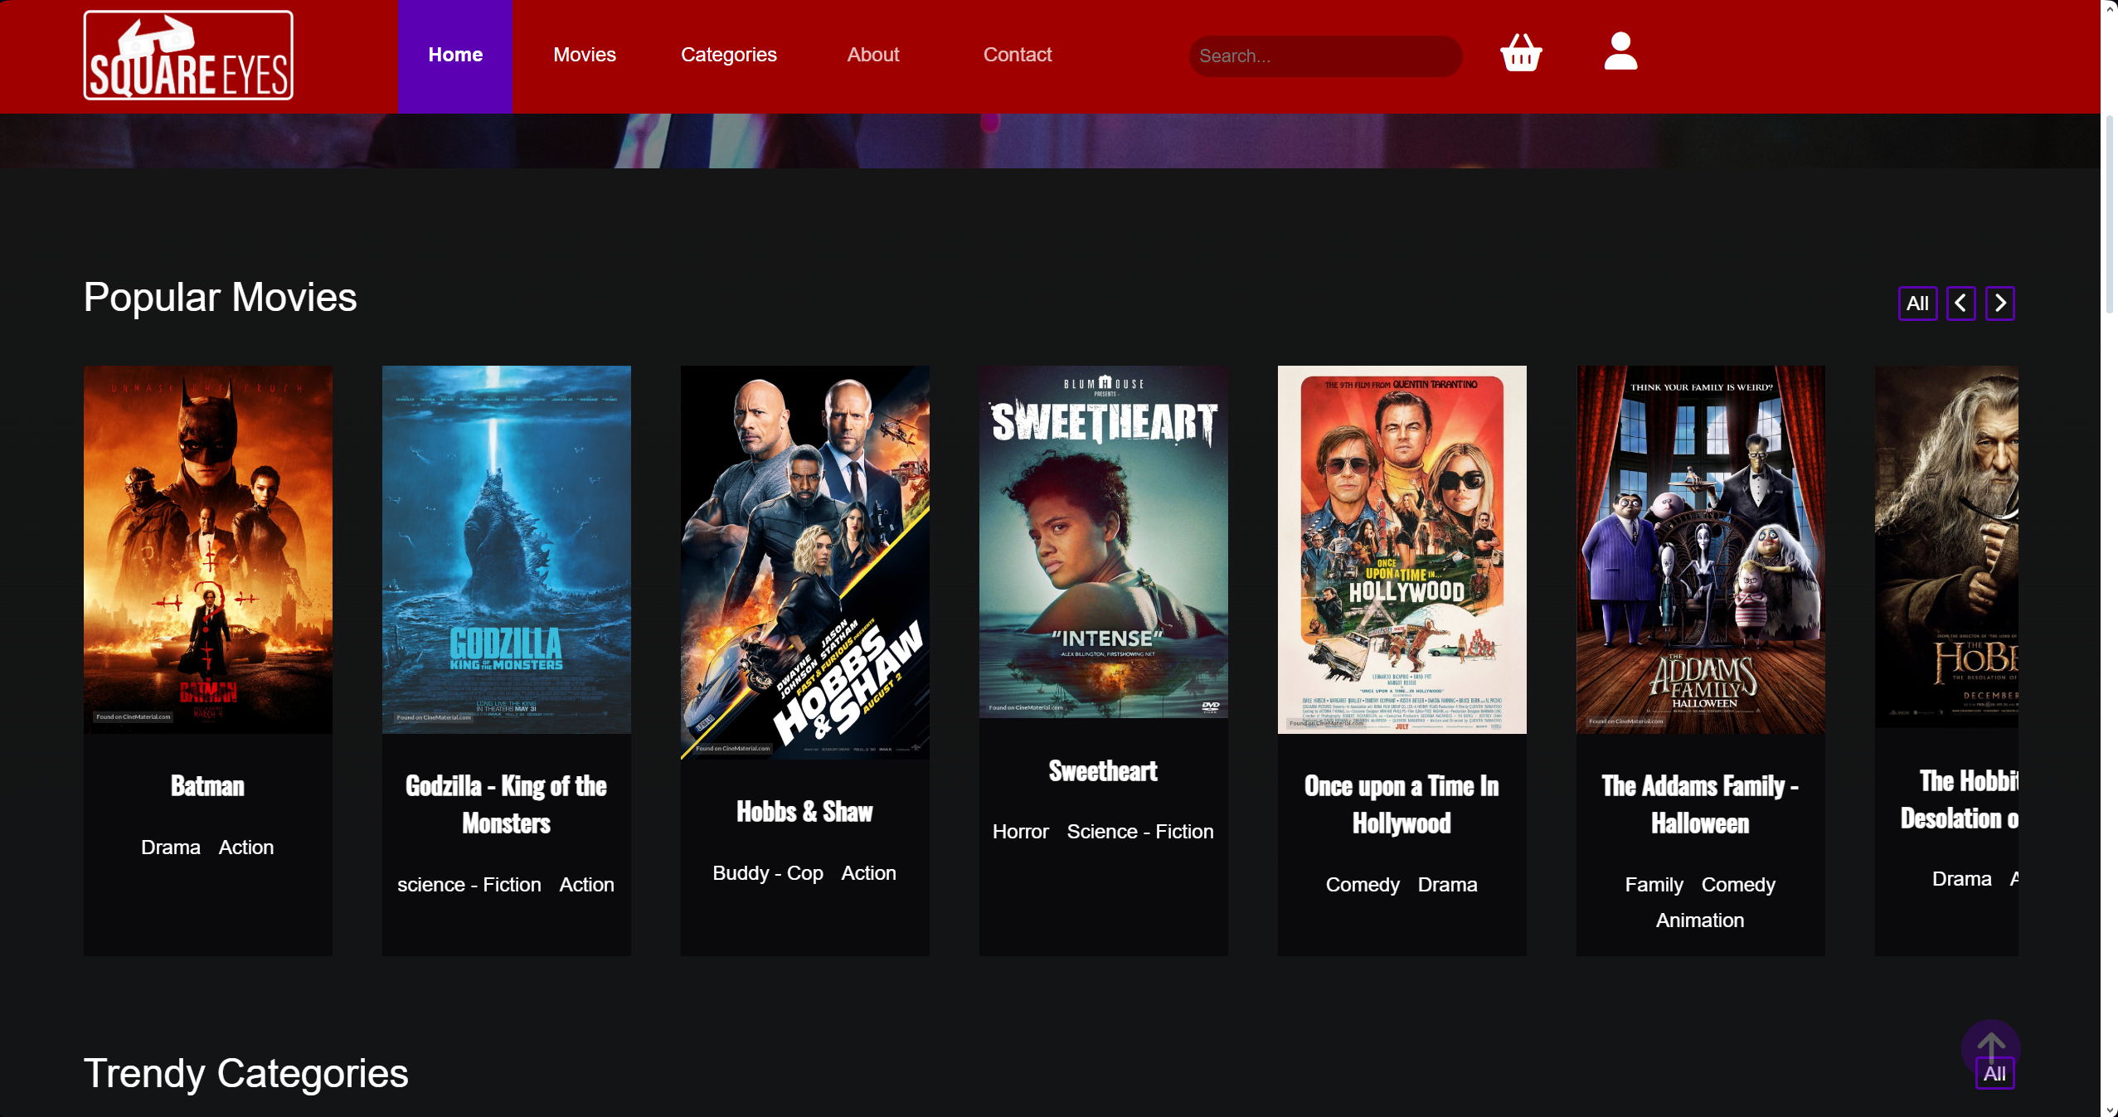Open the Sweetheart movie poster
This screenshot has width=2118, height=1117.
point(1102,544)
